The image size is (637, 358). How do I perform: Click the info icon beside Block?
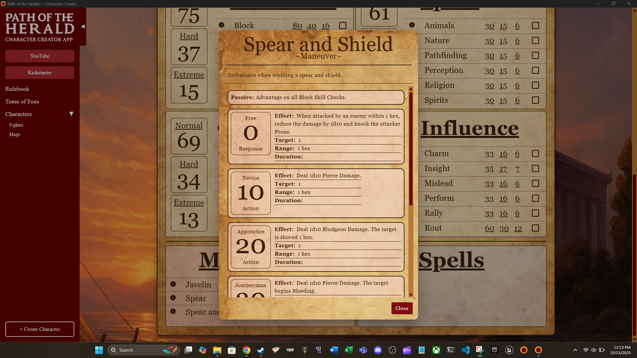point(222,25)
